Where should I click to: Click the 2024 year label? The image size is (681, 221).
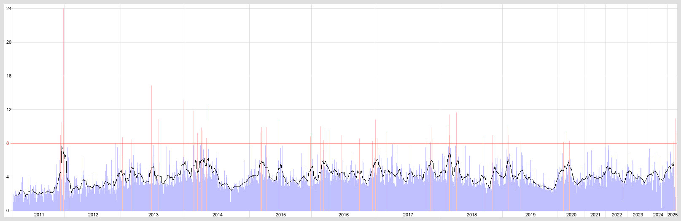pyautogui.click(x=658, y=215)
